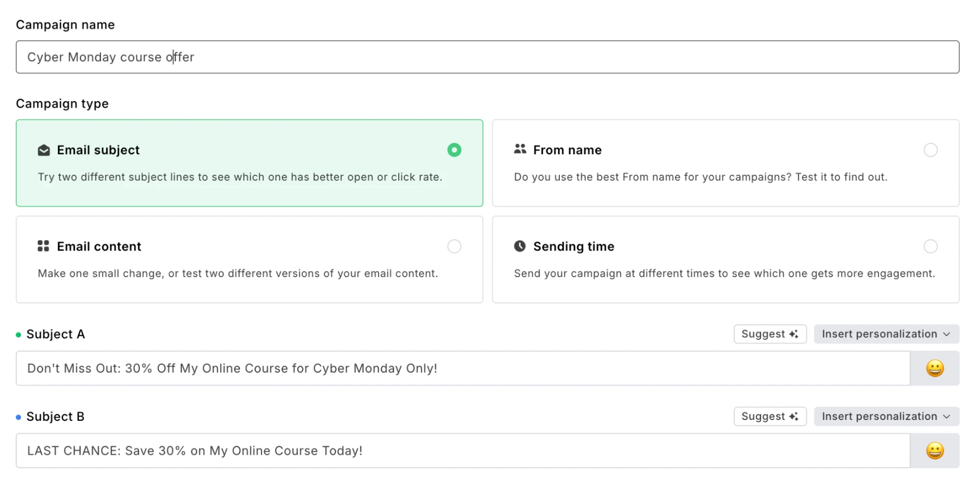Image resolution: width=979 pixels, height=486 pixels.
Task: Open Insert personalization dropdown for Subject B
Action: 886,417
